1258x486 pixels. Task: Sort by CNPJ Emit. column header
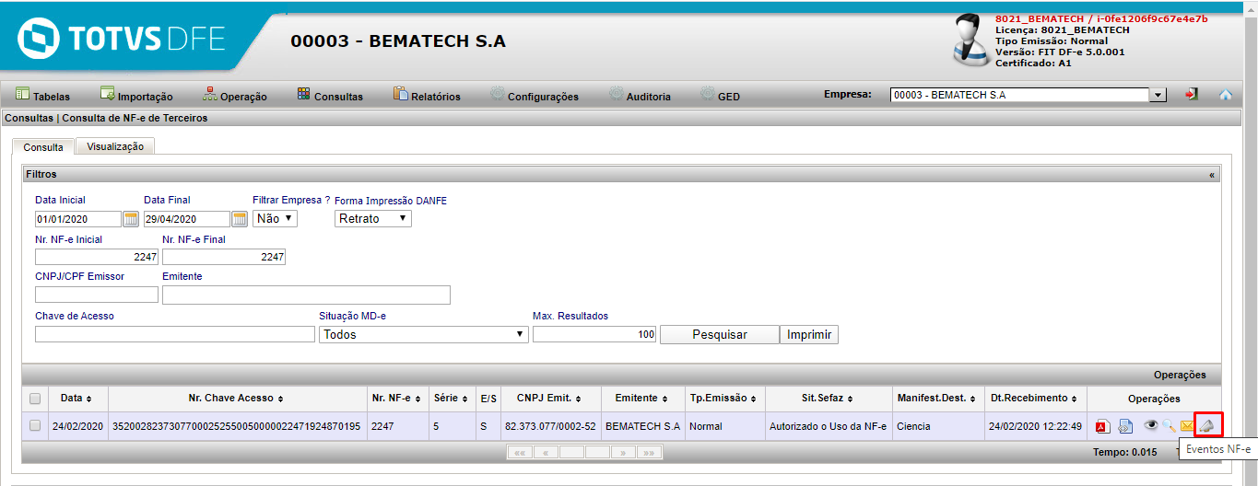550,398
